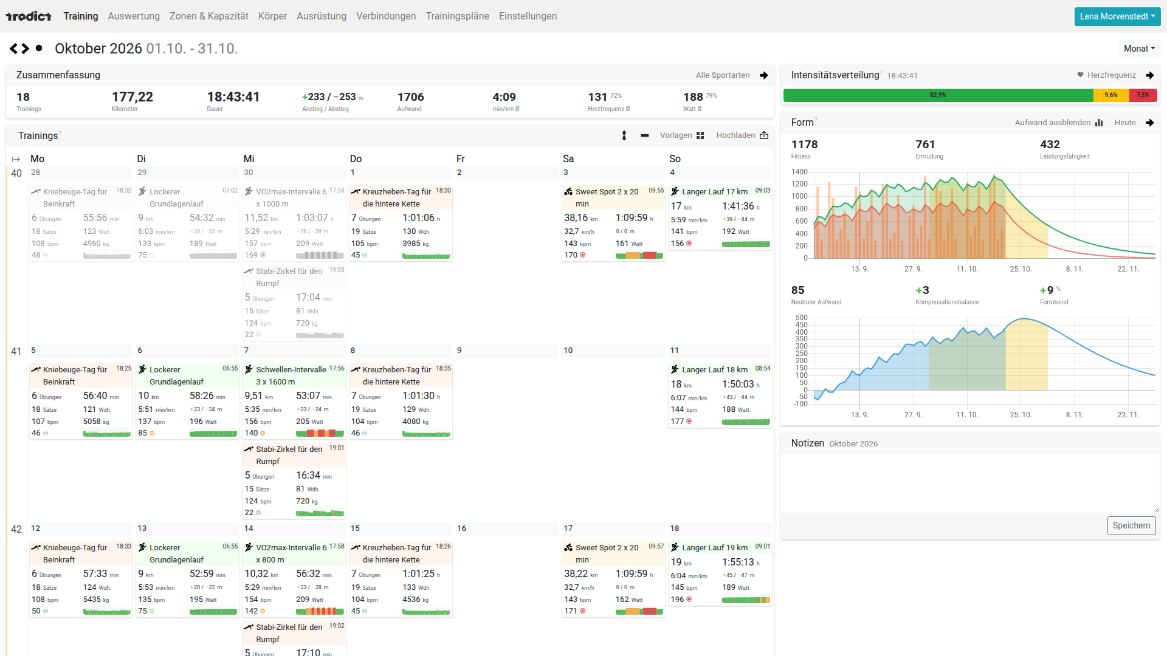This screenshot has width=1167, height=656.
Task: Click week number 41
Action: (x=16, y=351)
